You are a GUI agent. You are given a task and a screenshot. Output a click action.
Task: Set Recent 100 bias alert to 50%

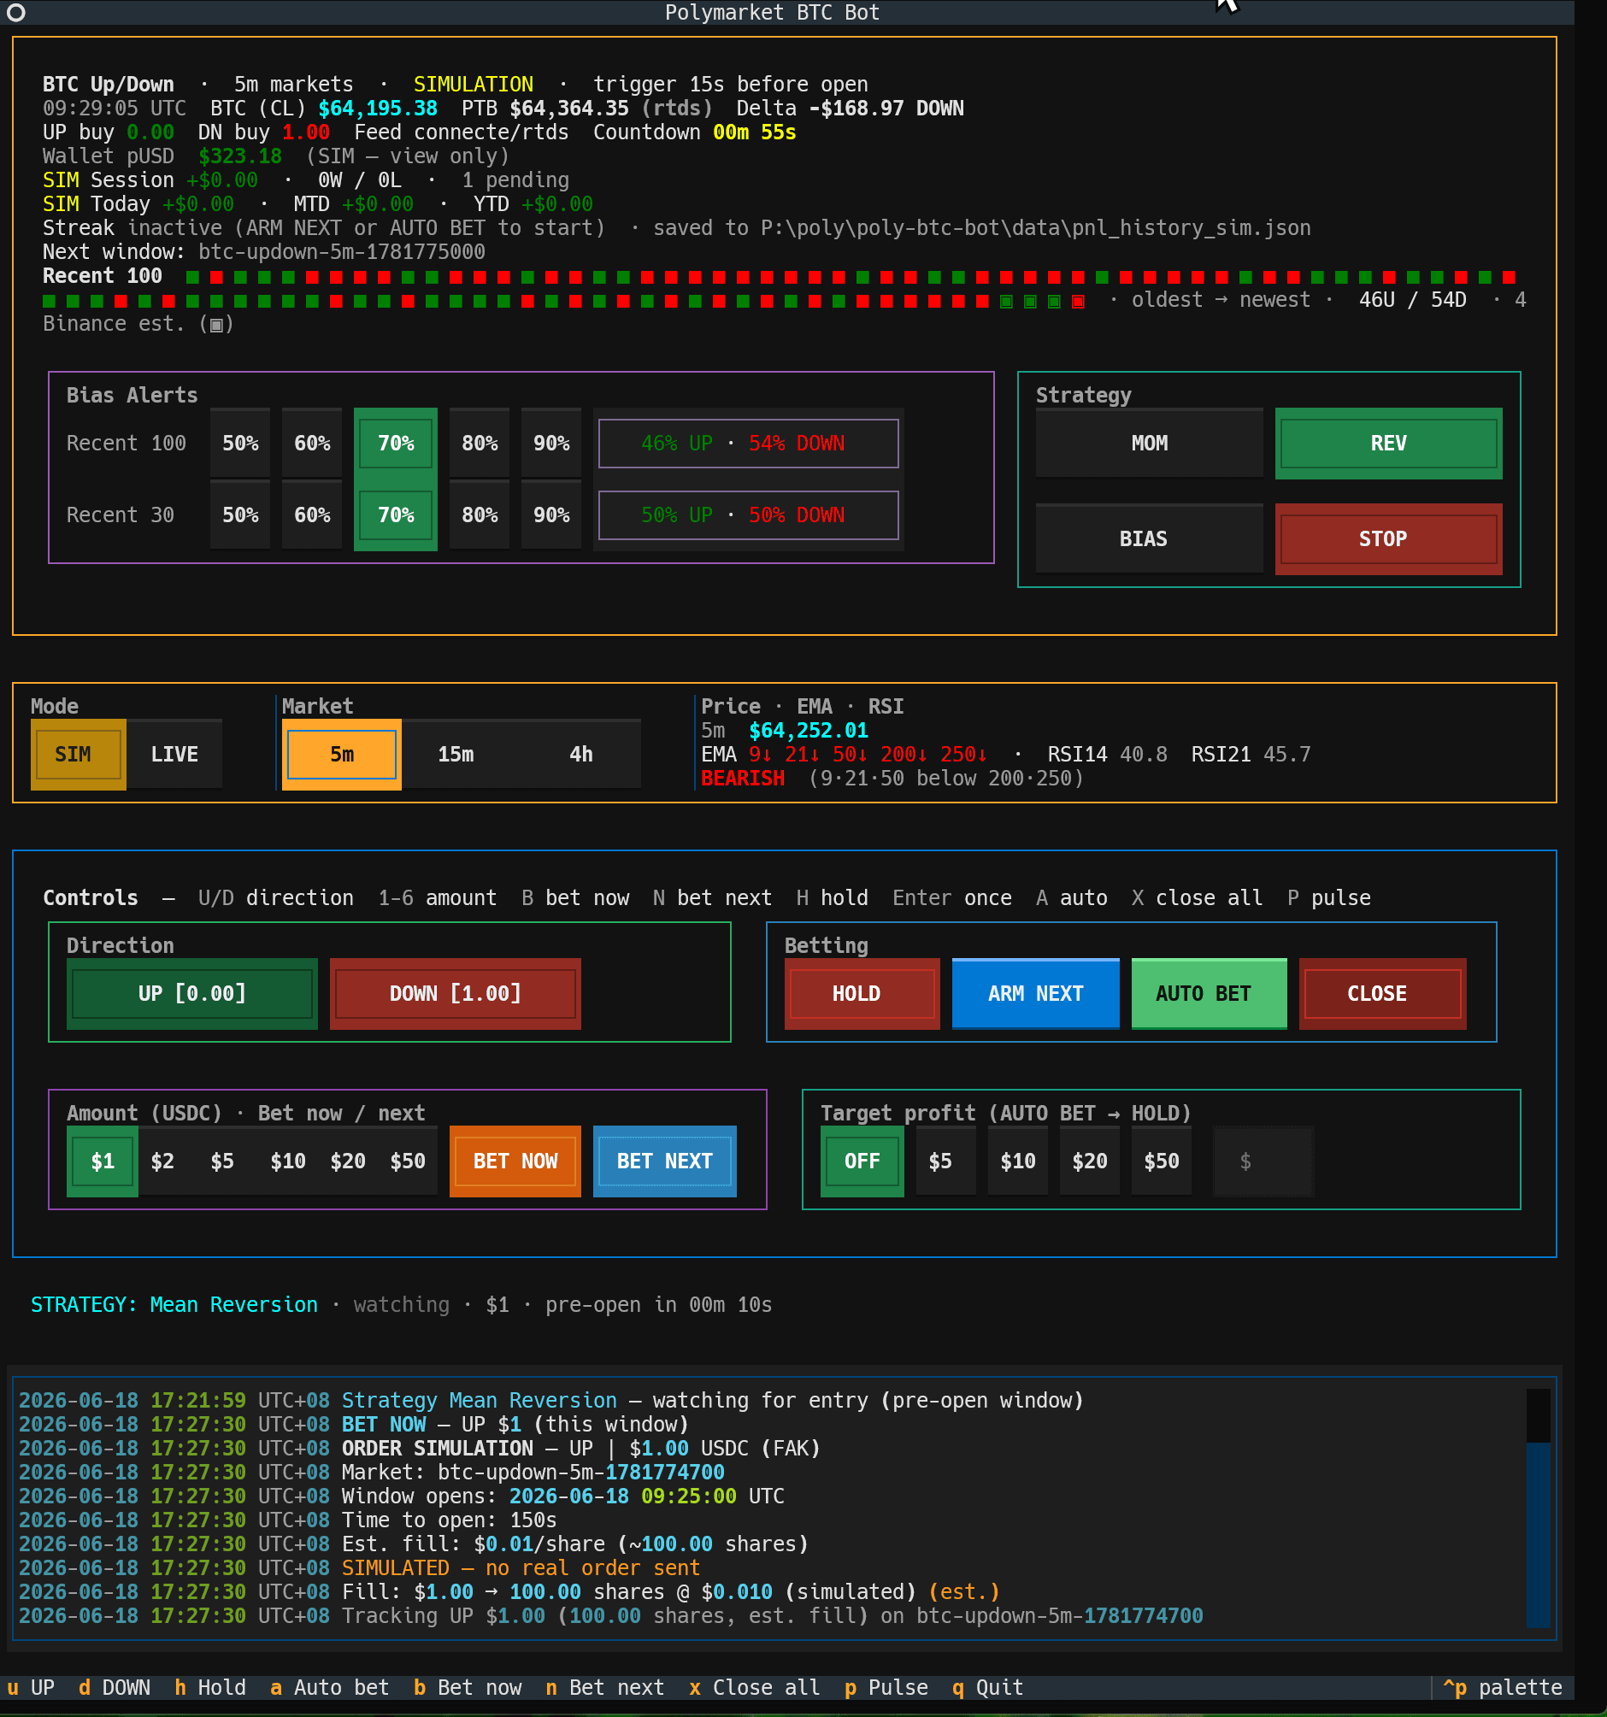[x=240, y=443]
